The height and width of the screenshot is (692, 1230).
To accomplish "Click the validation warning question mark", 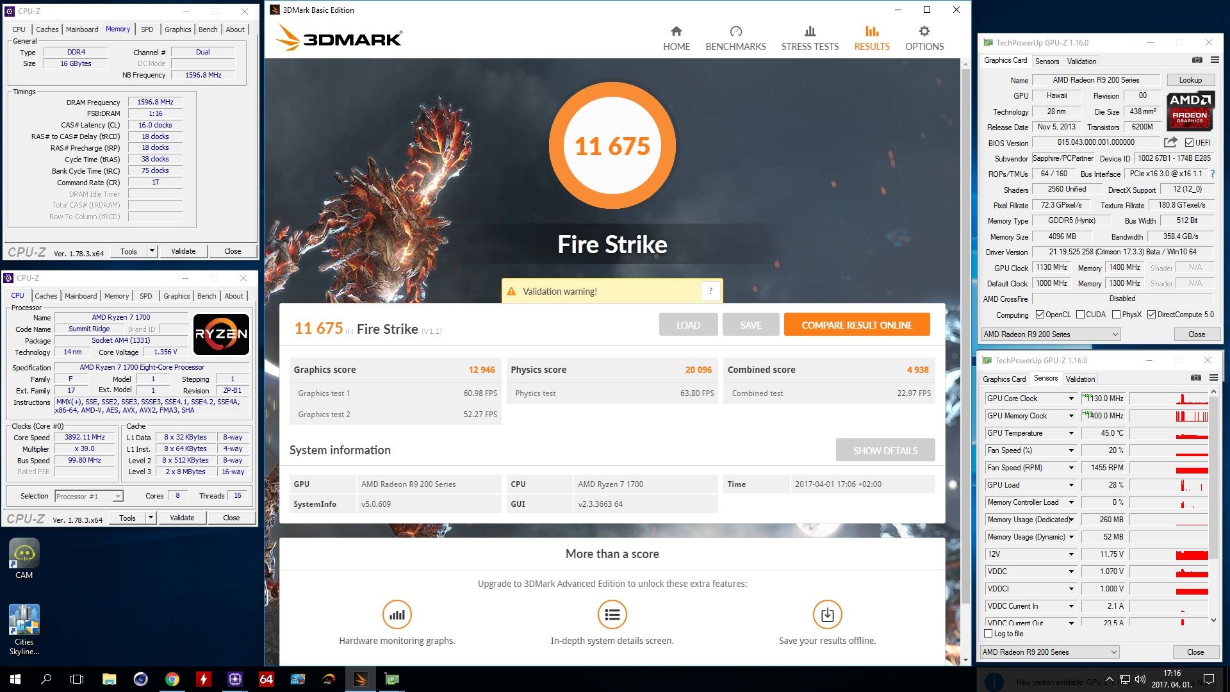I will [710, 292].
